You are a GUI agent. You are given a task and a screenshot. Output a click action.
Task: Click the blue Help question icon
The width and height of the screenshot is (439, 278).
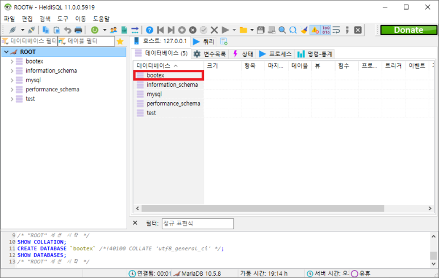[149, 30]
